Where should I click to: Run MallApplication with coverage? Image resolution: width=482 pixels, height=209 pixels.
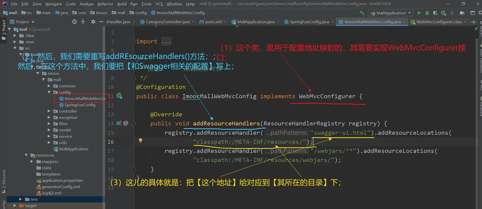[x=435, y=13]
